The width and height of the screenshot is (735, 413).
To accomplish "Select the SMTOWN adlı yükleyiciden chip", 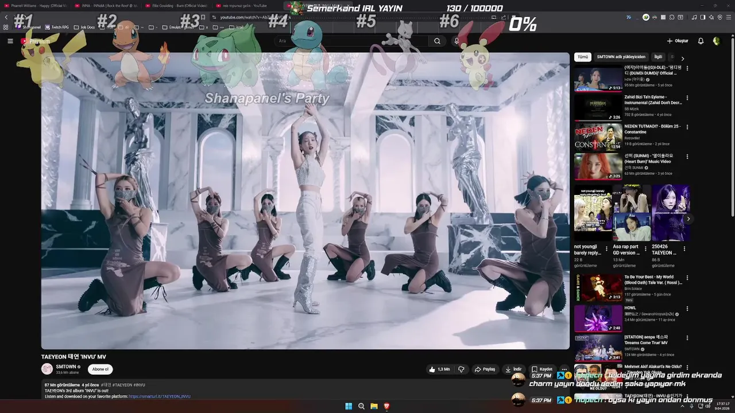I will pyautogui.click(x=621, y=57).
